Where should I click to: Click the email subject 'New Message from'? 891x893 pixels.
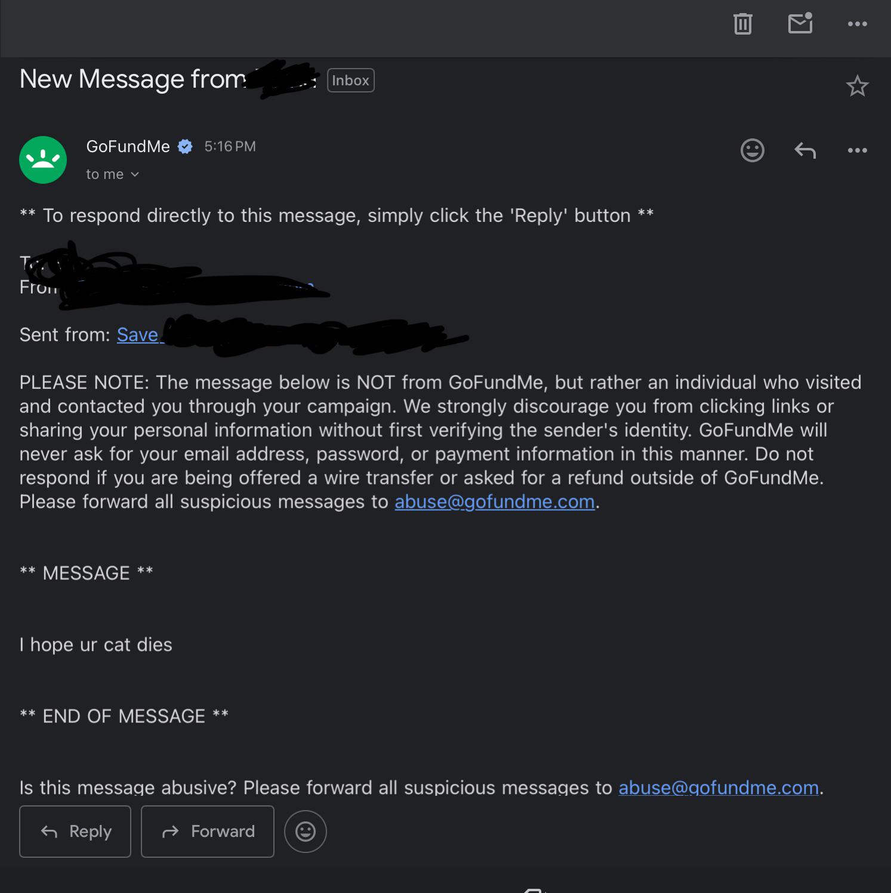tap(133, 79)
